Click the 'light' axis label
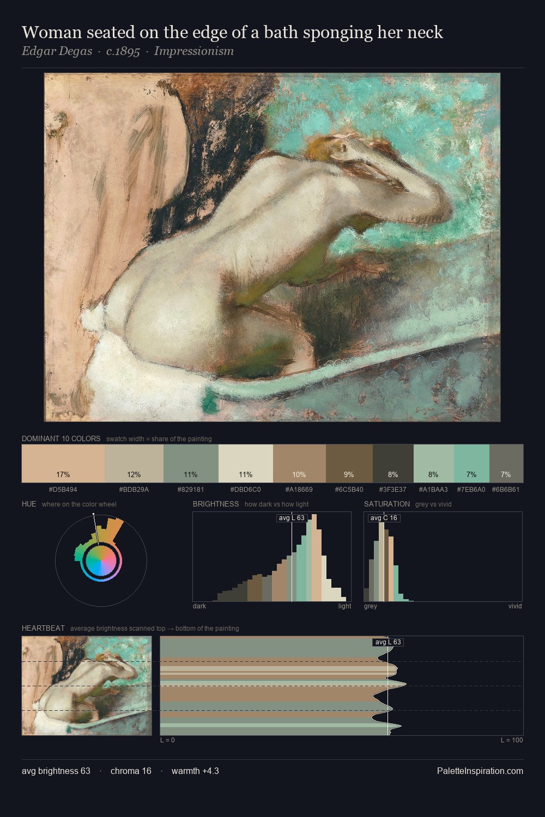545x817 pixels. 345,606
